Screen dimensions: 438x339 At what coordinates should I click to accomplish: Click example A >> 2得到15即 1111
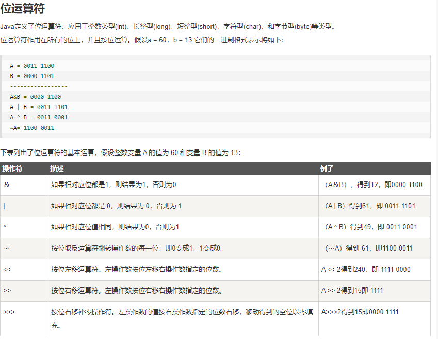(x=352, y=290)
